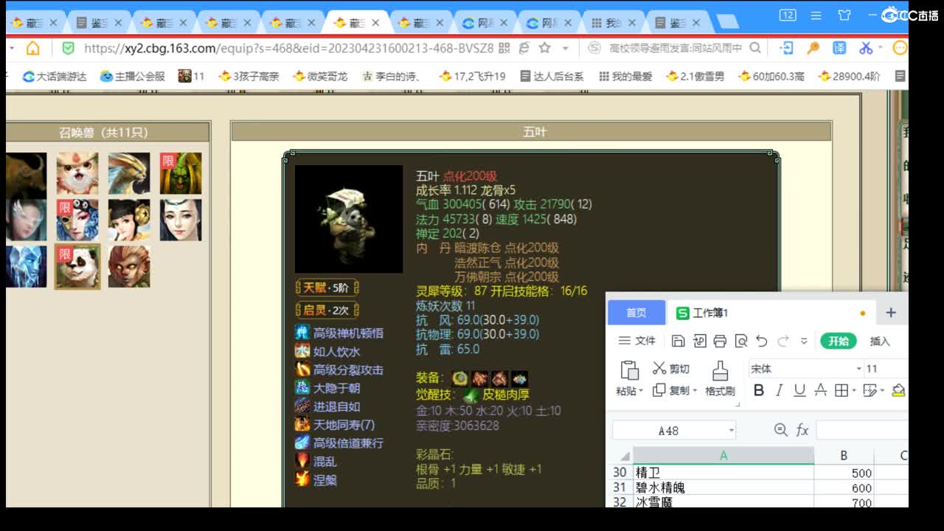Click the fill color bucket icon

click(x=898, y=391)
